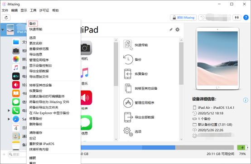
Task: Open the 编辑 menu
Action: (14, 10)
